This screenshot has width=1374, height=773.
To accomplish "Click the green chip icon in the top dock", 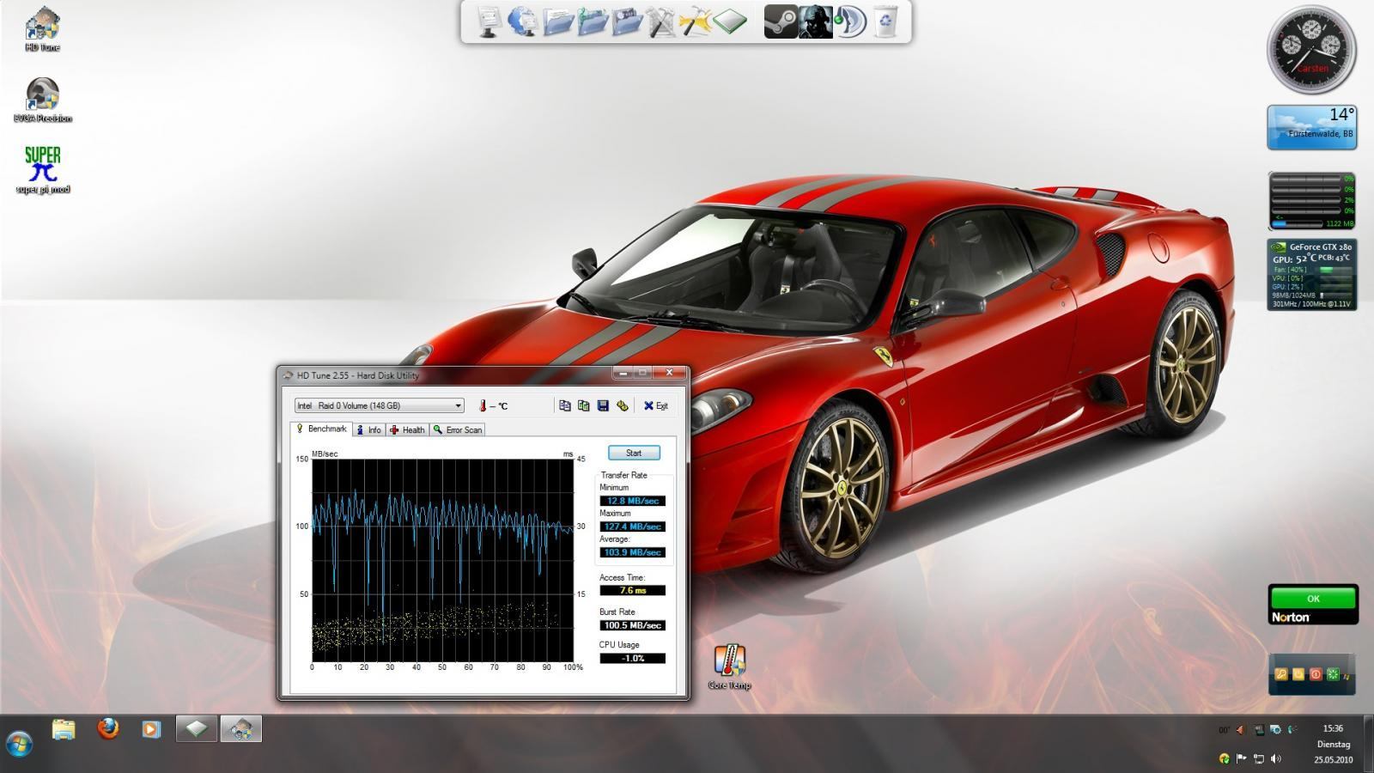I will 729,21.
